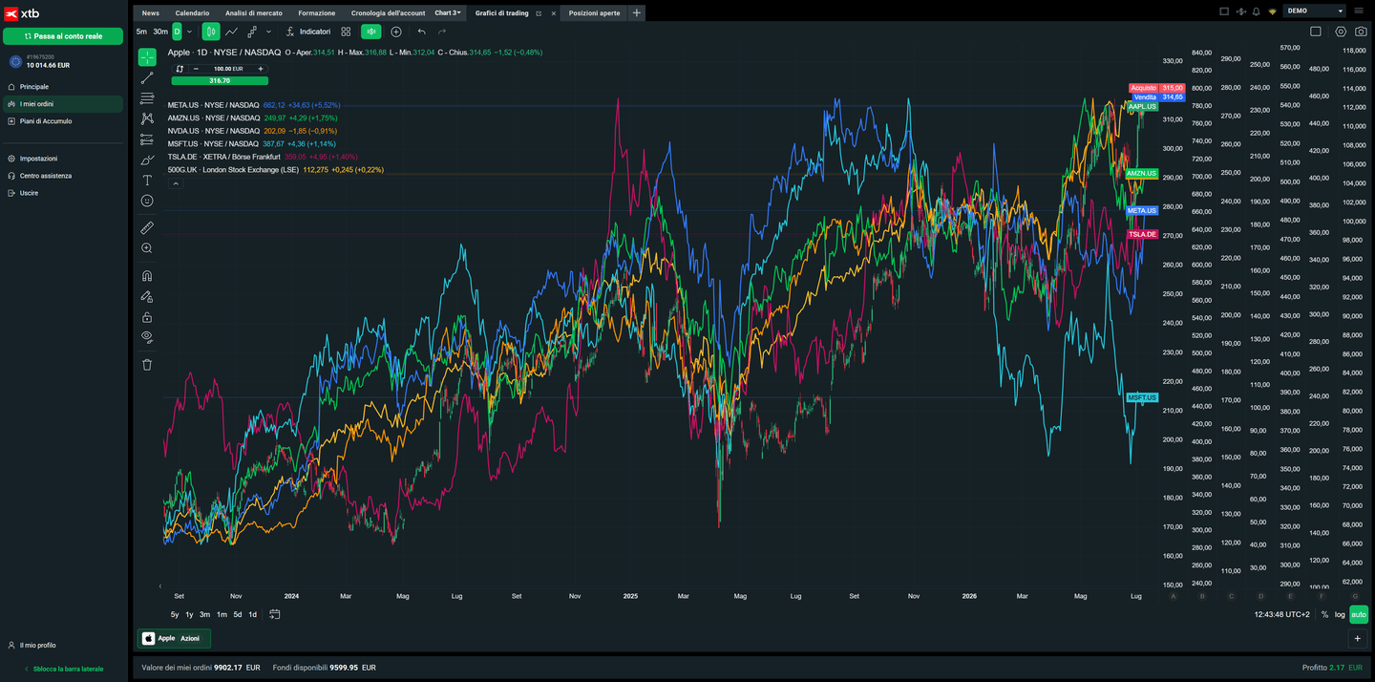Select the text annotation tool
This screenshot has width=1375, height=682.
click(147, 180)
